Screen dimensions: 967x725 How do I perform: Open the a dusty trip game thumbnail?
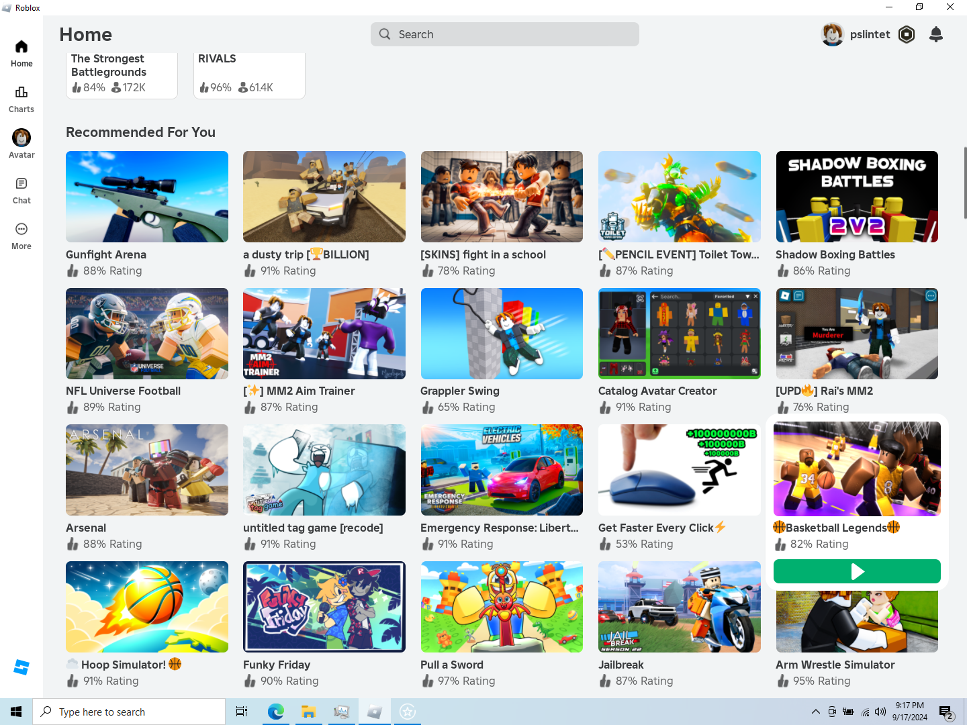[x=324, y=197]
